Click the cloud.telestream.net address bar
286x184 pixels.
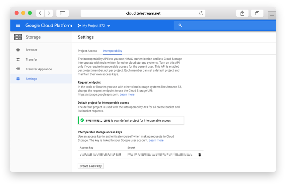tap(143, 13)
